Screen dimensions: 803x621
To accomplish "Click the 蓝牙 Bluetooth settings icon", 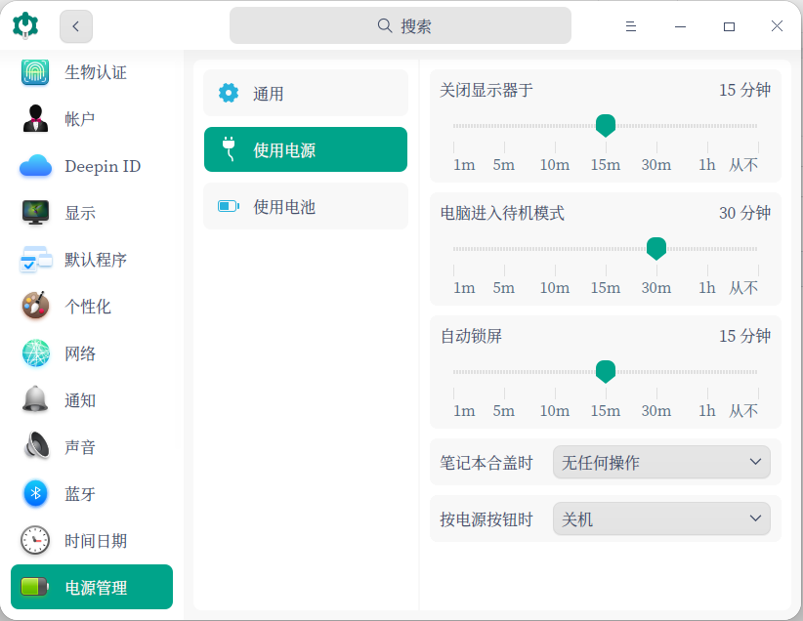I will 35,494.
